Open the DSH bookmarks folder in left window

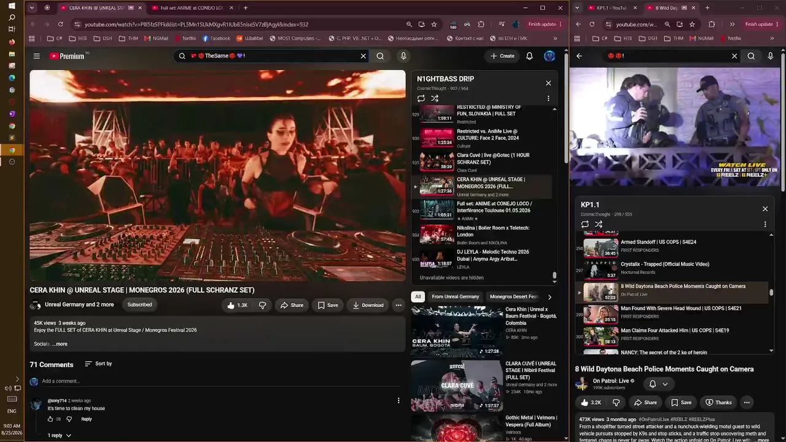tap(103, 38)
